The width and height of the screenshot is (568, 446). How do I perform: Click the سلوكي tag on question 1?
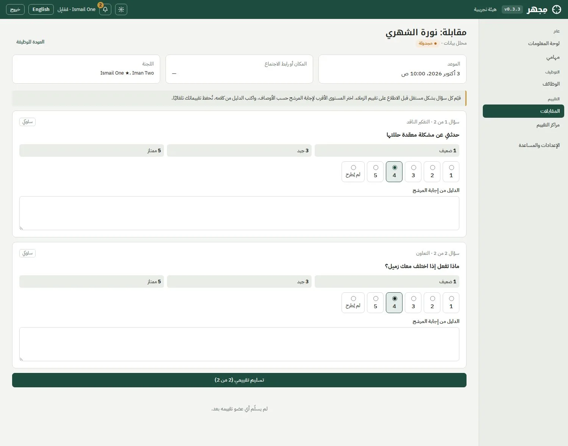coord(27,122)
